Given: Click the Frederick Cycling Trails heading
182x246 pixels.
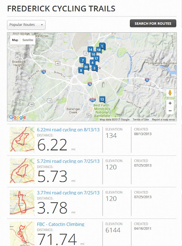Looking at the screenshot, I should (61, 8).
